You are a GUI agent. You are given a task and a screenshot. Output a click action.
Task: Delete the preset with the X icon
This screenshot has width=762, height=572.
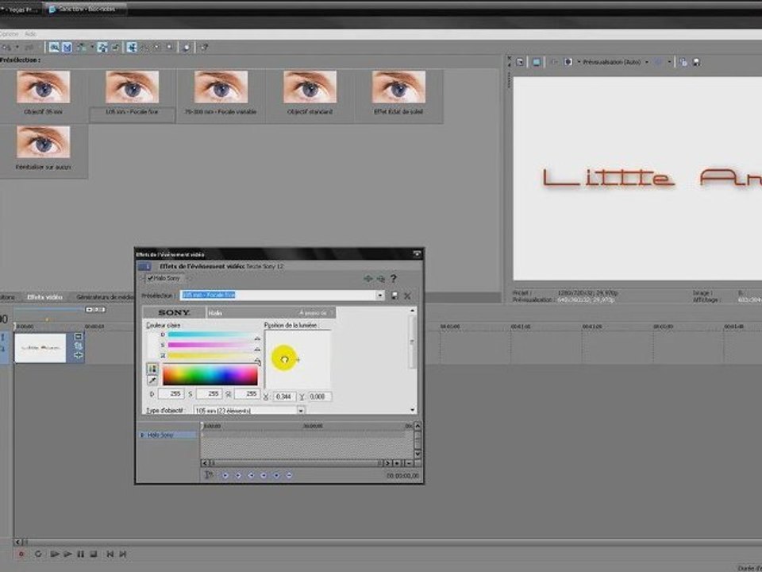coord(407,296)
